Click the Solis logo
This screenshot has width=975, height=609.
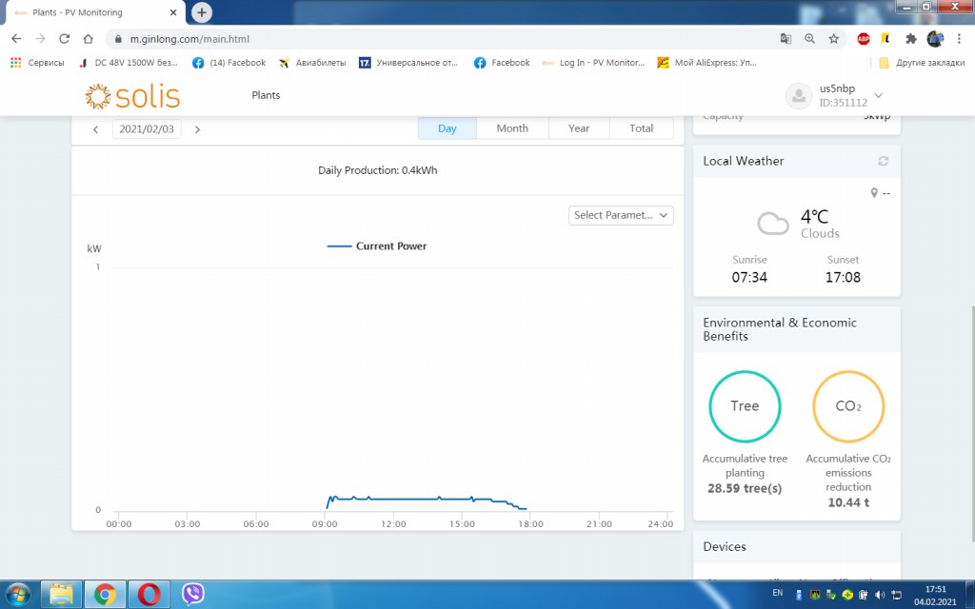tap(132, 96)
